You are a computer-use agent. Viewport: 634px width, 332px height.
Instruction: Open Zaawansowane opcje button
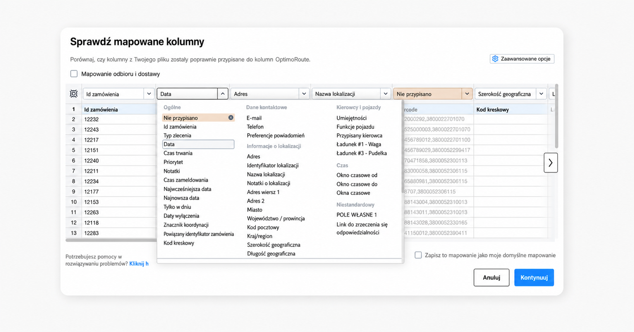click(522, 59)
